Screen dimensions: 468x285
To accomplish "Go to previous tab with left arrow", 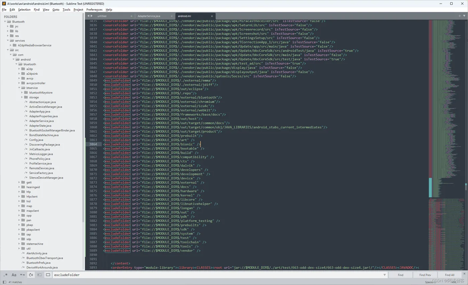I will [89, 16].
